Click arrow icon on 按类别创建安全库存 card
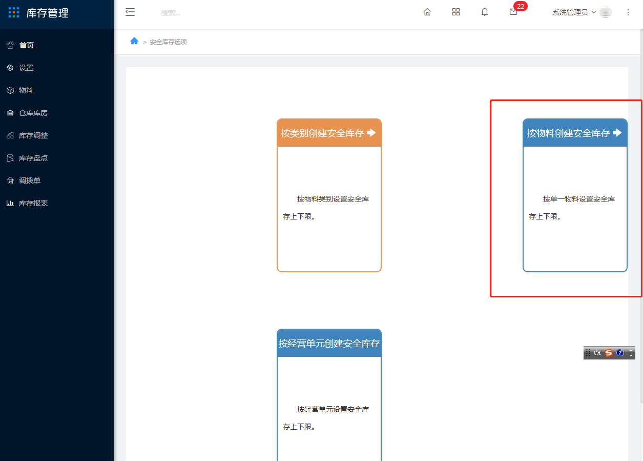 click(x=371, y=133)
